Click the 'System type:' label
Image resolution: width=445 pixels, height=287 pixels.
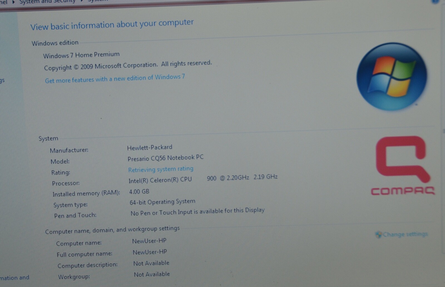coord(70,205)
